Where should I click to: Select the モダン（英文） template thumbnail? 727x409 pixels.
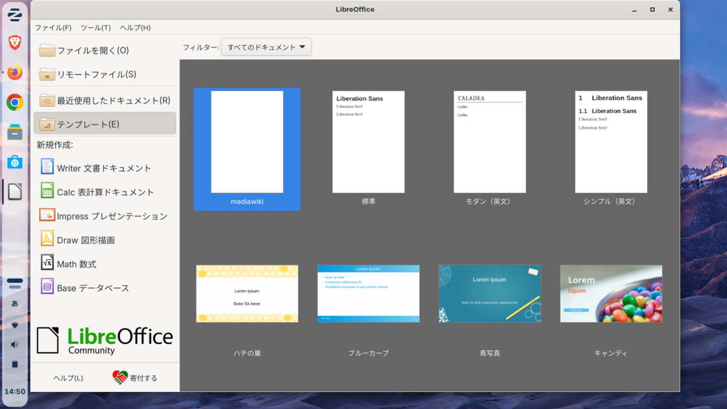tap(490, 142)
